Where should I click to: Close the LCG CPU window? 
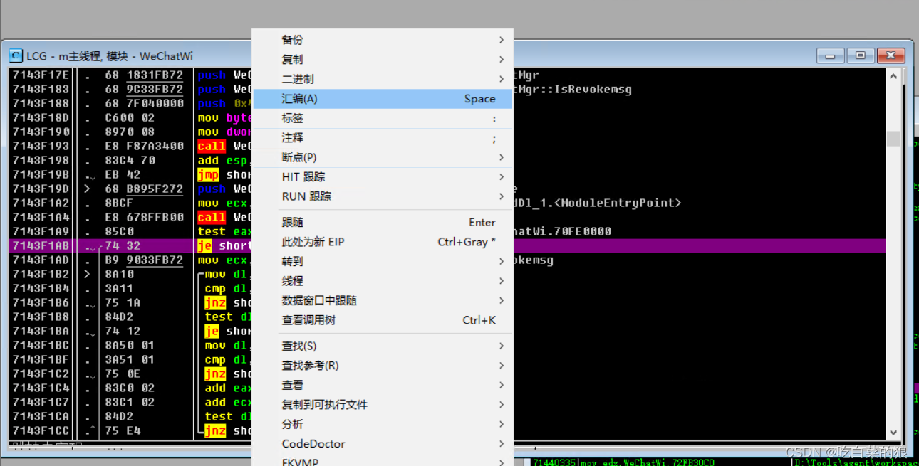(x=891, y=55)
